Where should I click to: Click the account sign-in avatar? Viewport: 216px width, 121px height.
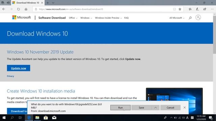tap(198, 17)
